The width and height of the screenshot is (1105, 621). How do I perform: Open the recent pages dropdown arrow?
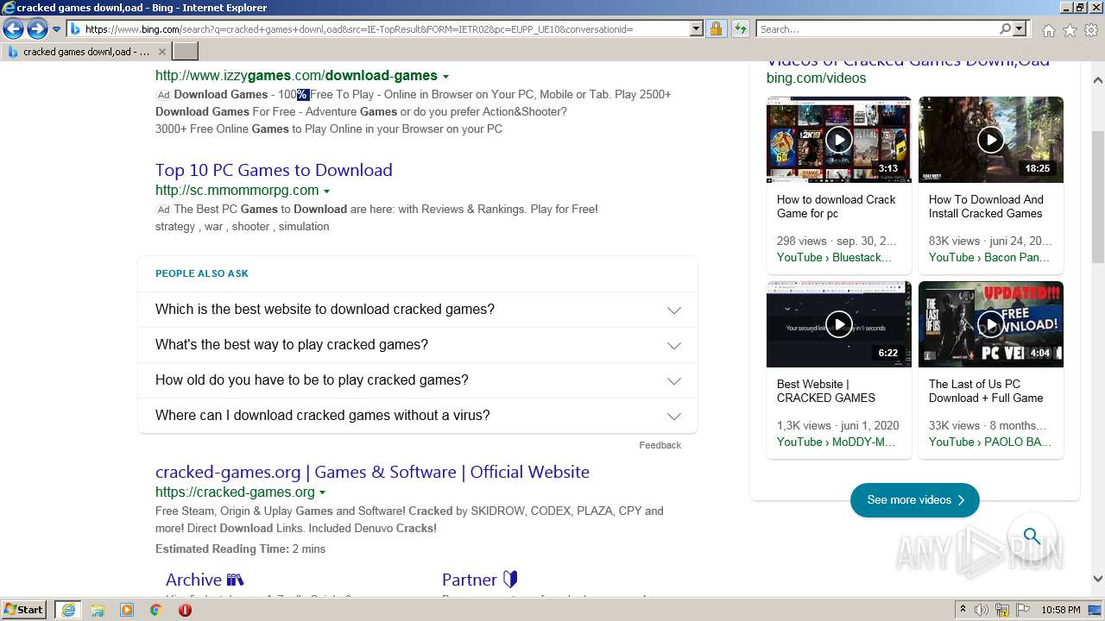coord(57,29)
